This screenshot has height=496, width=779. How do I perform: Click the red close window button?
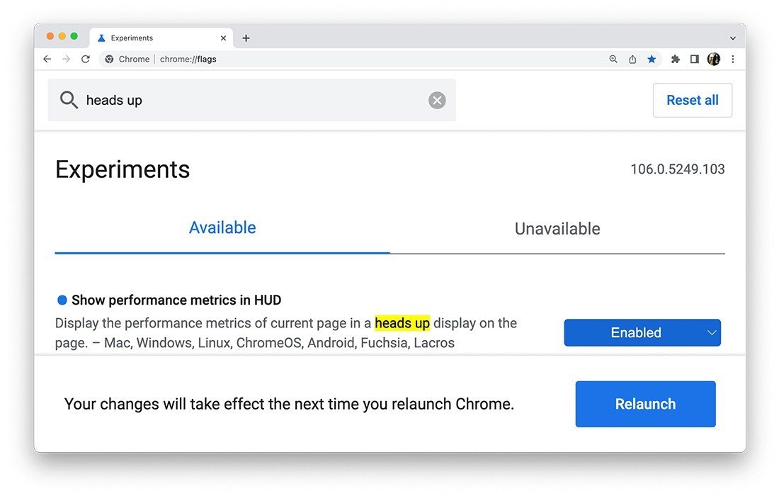(50, 36)
